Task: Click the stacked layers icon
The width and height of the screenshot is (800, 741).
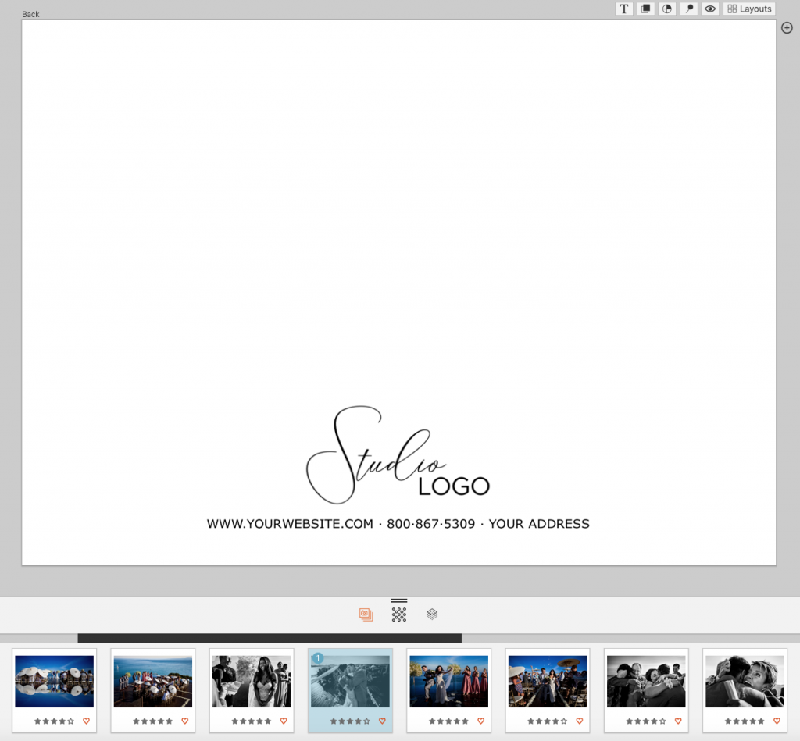Action: point(432,614)
